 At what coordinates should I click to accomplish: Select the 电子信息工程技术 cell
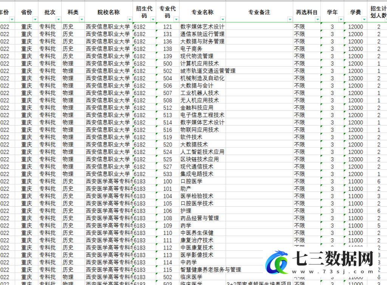[203, 115]
